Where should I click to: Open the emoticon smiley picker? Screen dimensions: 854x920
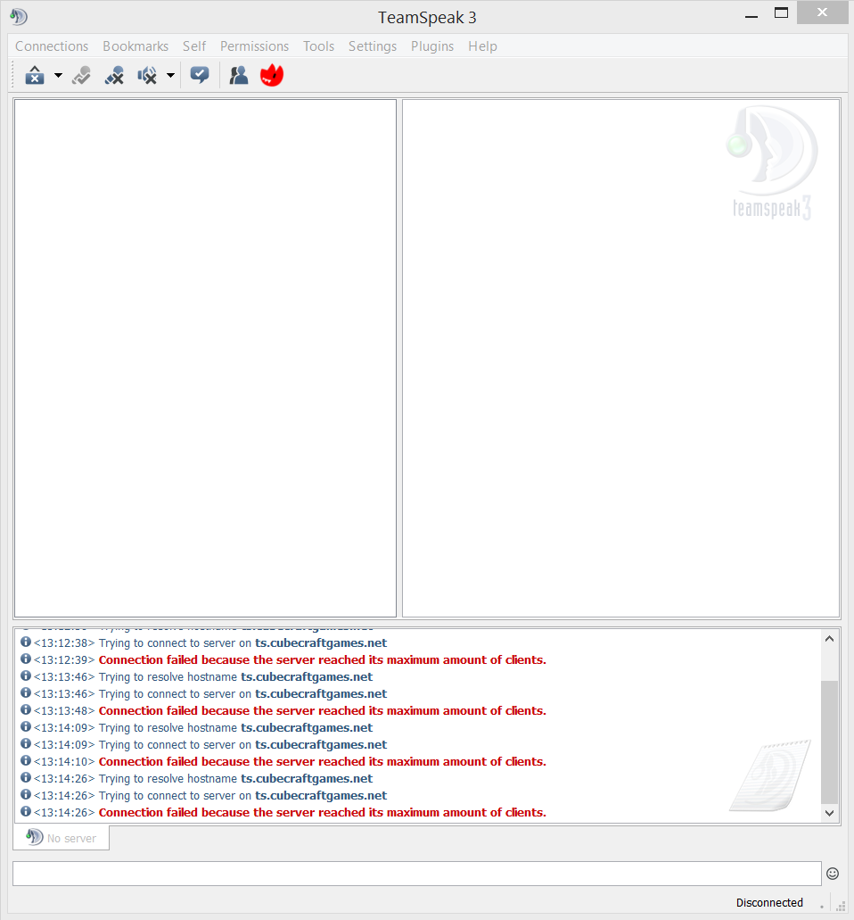[833, 874]
